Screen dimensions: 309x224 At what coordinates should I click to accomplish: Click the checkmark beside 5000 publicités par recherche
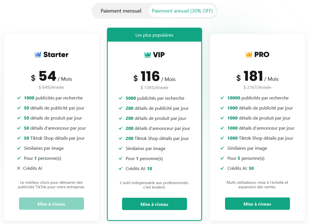121,98
